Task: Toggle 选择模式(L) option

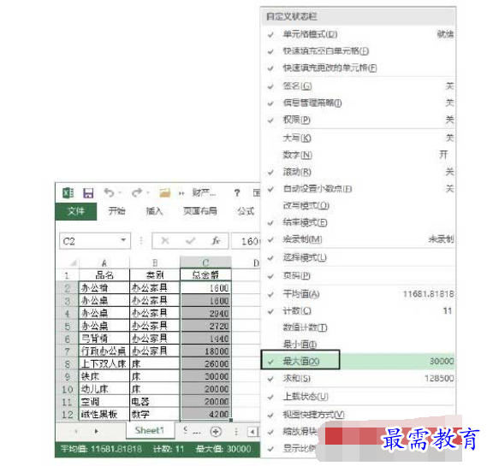Action: coord(358,257)
